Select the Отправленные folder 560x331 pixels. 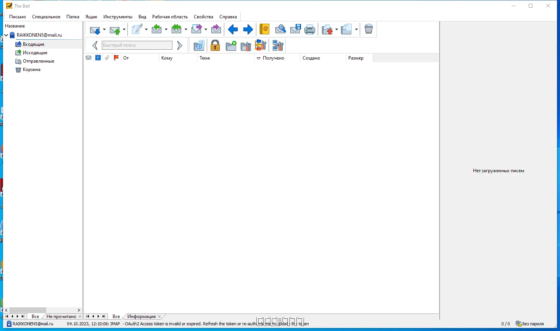point(39,61)
